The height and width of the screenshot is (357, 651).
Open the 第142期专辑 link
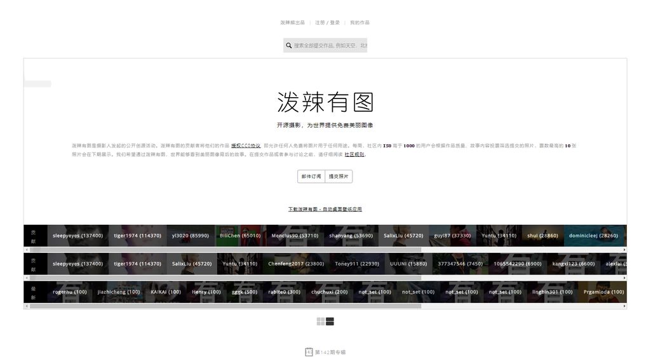[330, 352]
